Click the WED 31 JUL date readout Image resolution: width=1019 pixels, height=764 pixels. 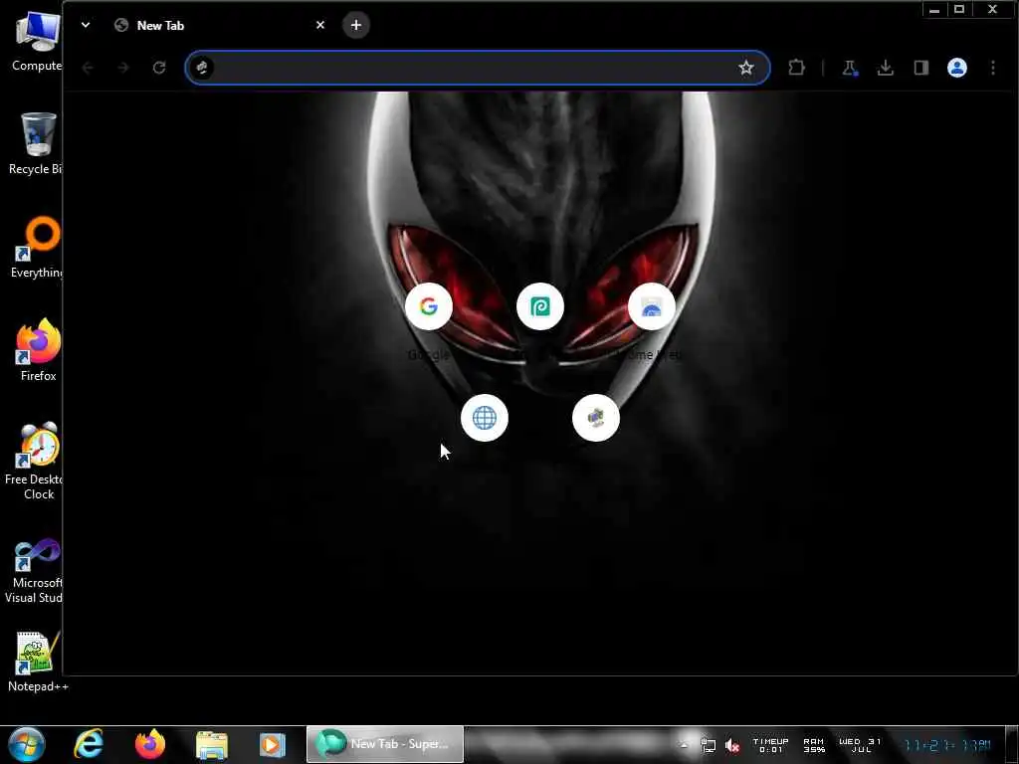click(x=860, y=745)
